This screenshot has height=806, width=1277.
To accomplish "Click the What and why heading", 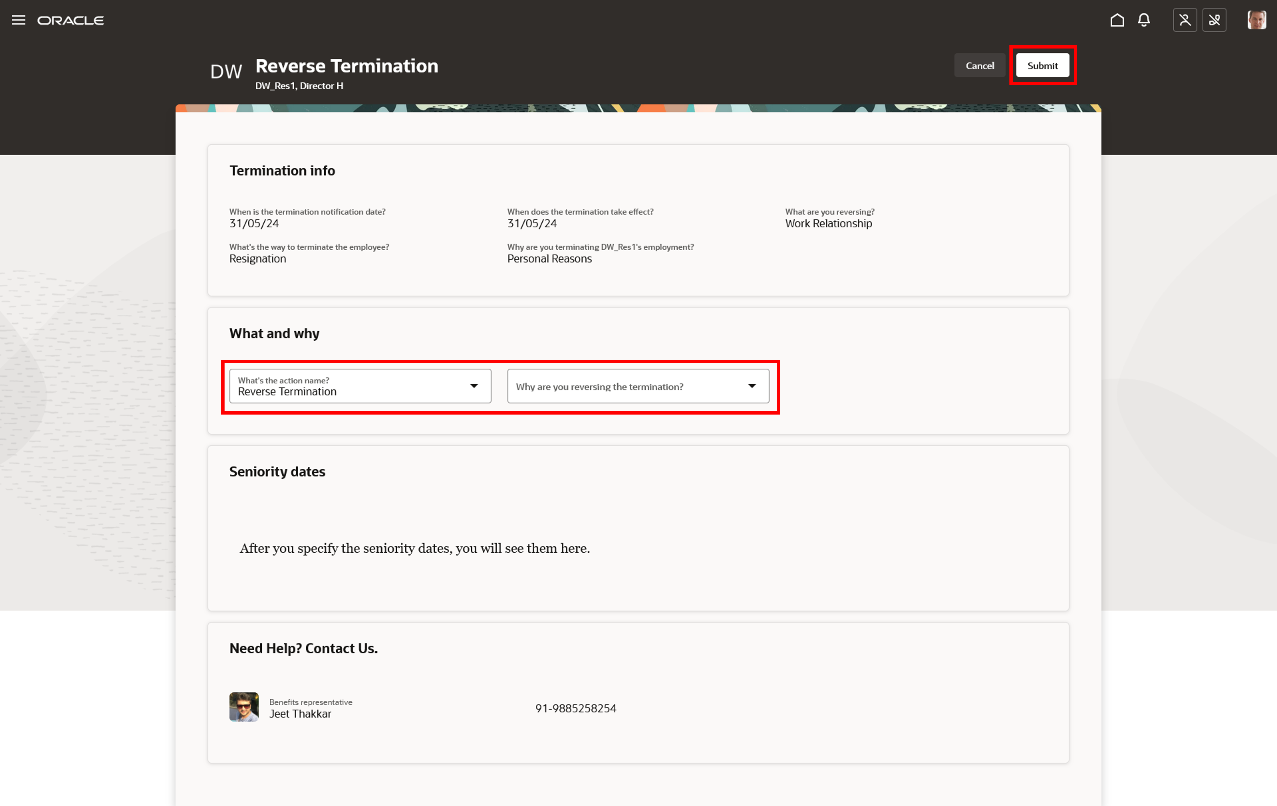I will (274, 333).
